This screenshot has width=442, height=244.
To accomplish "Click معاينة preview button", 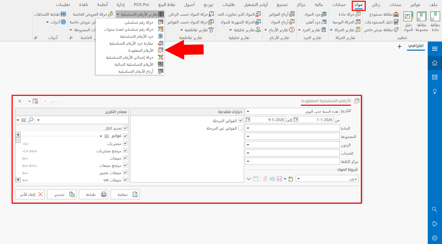I will click(x=125, y=194).
